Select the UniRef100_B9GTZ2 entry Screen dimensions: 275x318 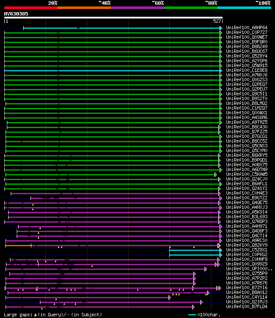247,198
